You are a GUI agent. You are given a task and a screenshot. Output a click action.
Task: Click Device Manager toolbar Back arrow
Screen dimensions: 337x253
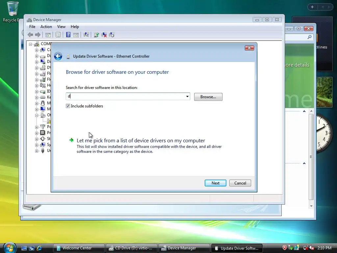(x=30, y=35)
